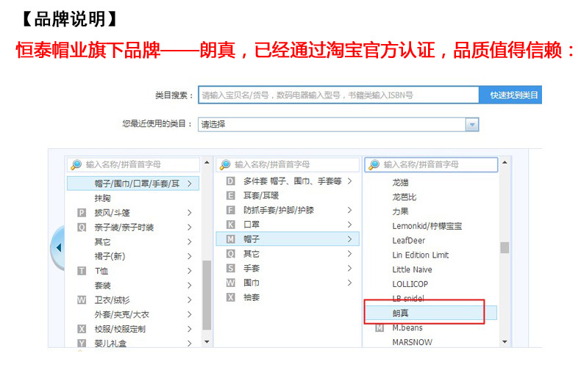
Task: Click M letter icon beside 帽子
Action: (230, 239)
